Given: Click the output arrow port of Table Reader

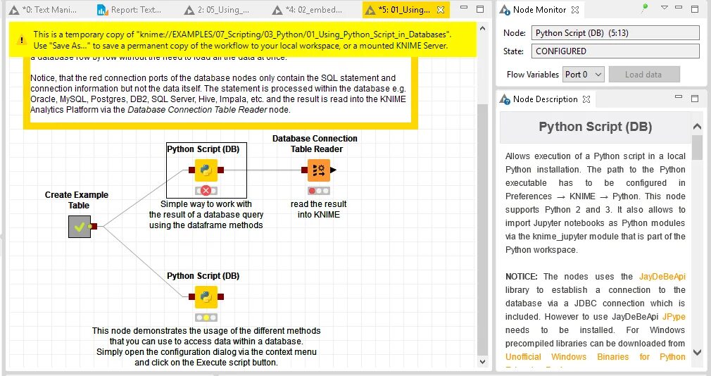Looking at the screenshot, I should pos(333,170).
